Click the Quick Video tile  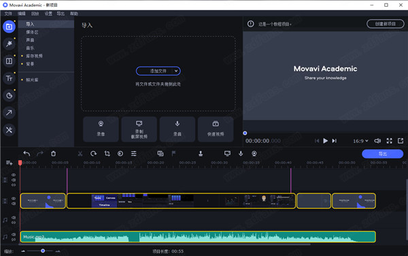(x=216, y=129)
